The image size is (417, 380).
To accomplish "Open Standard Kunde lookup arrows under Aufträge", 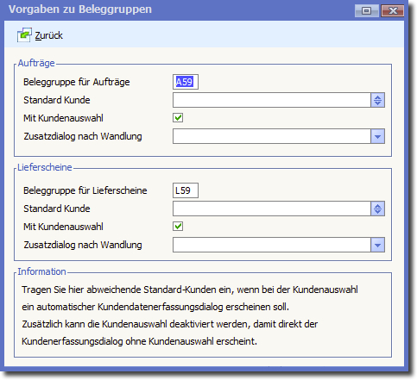I will coord(377,100).
